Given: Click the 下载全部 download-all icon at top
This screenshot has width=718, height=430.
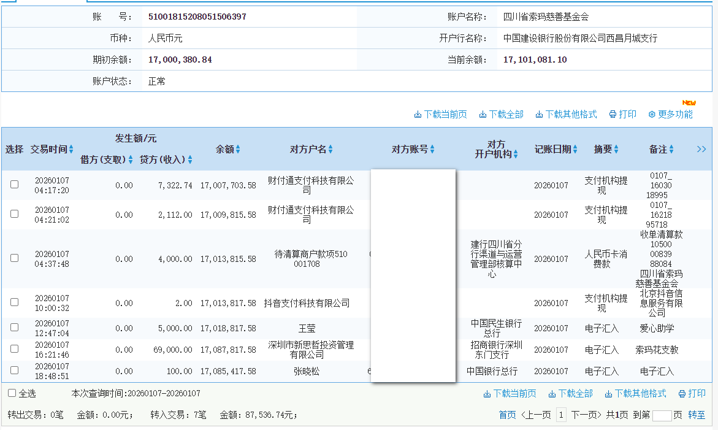Looking at the screenshot, I should [x=484, y=113].
